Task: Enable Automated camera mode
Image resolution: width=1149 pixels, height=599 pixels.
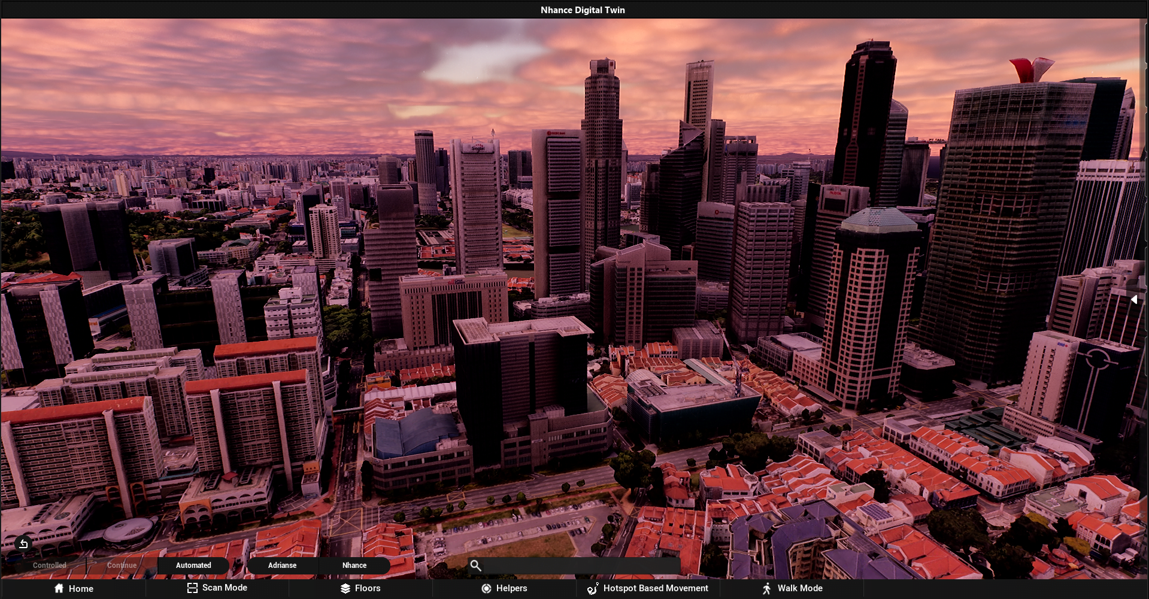Action: point(193,565)
